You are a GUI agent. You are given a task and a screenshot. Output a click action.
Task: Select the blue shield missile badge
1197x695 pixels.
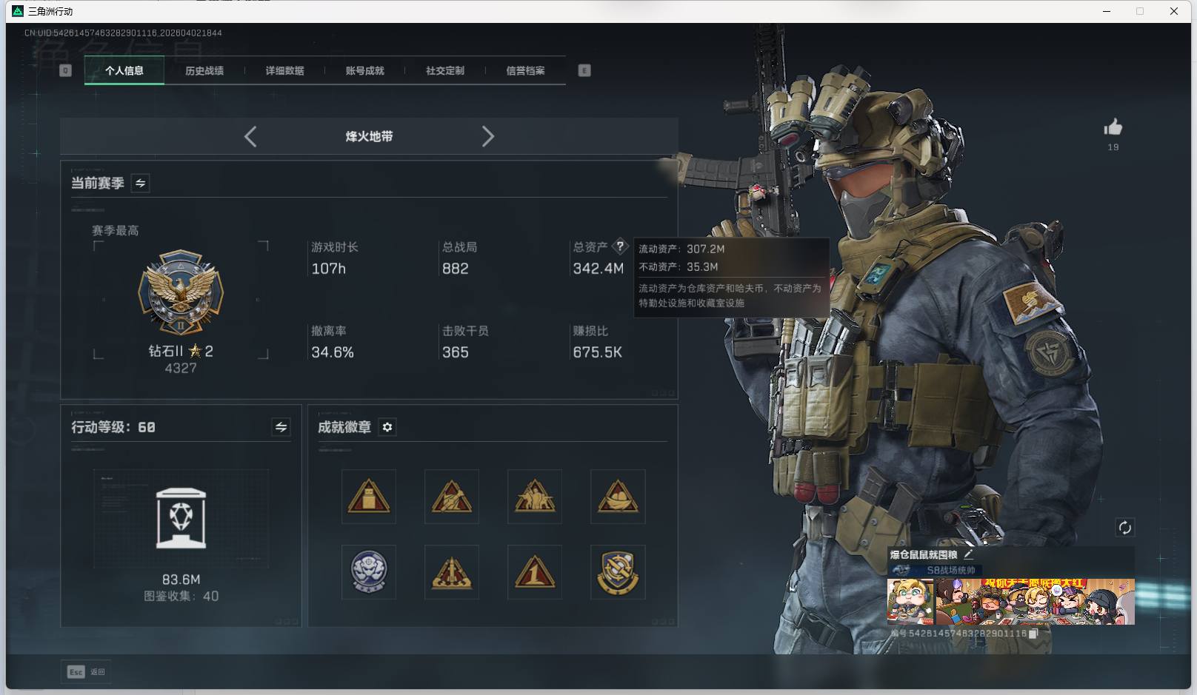[x=618, y=572]
